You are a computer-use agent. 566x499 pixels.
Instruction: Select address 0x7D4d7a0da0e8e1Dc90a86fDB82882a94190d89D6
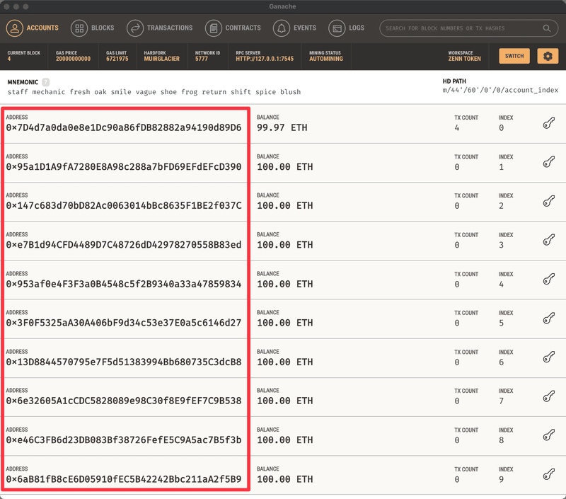[123, 128]
